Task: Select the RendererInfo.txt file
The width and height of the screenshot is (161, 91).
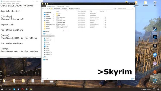Action: (61, 17)
